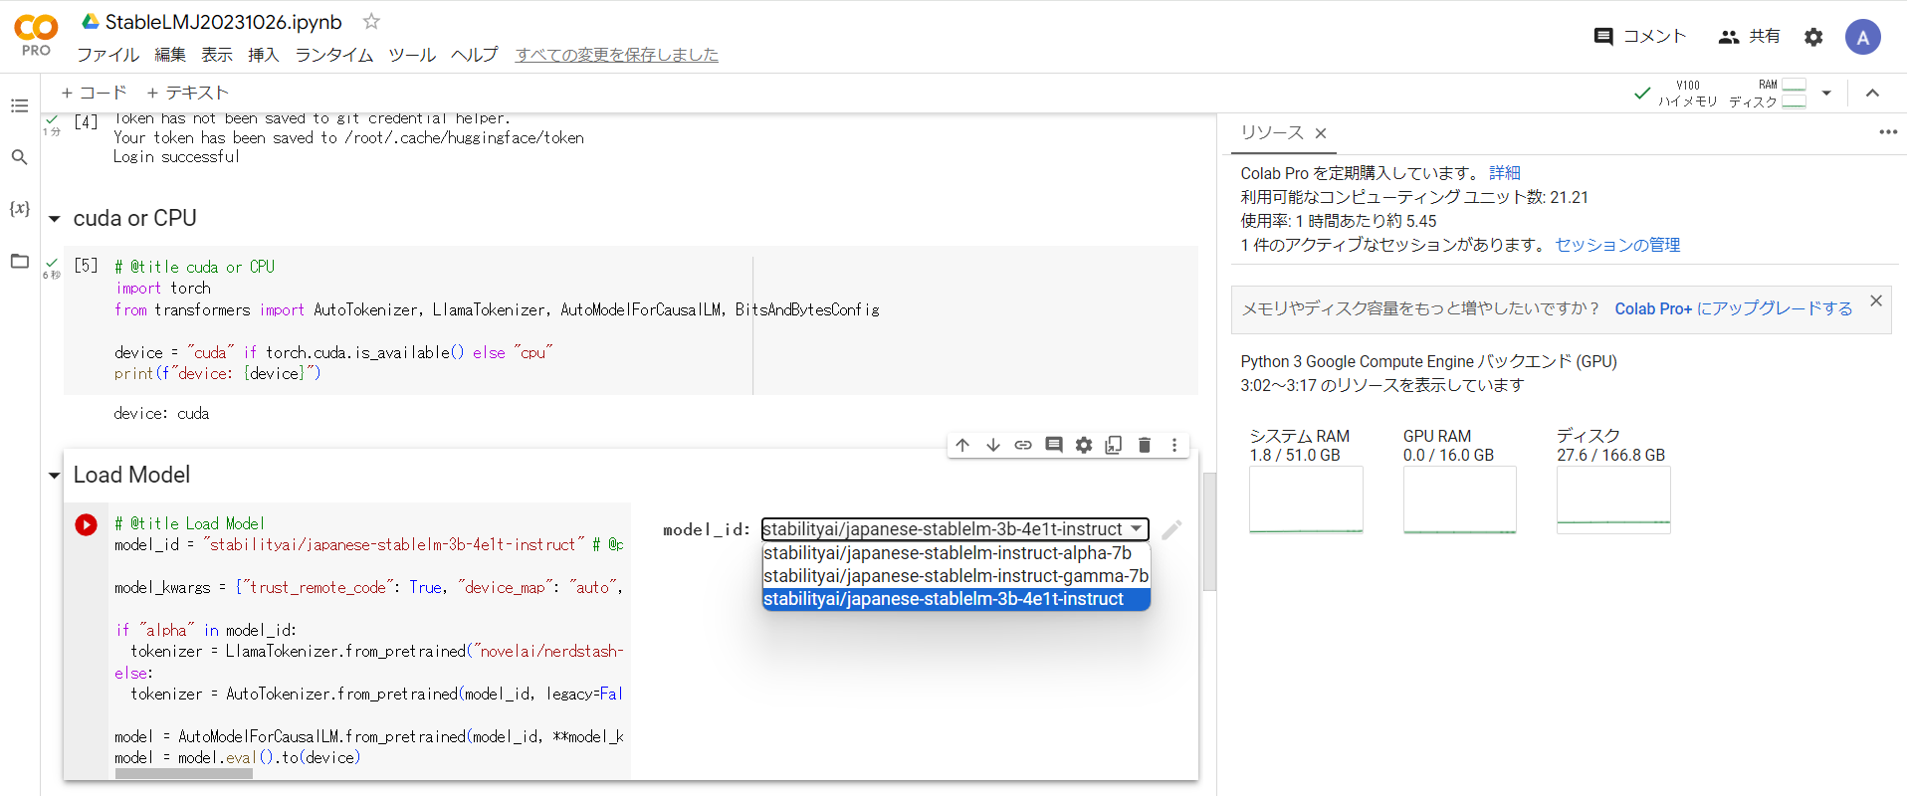Select the 'device: cuda' output text

pyautogui.click(x=161, y=414)
